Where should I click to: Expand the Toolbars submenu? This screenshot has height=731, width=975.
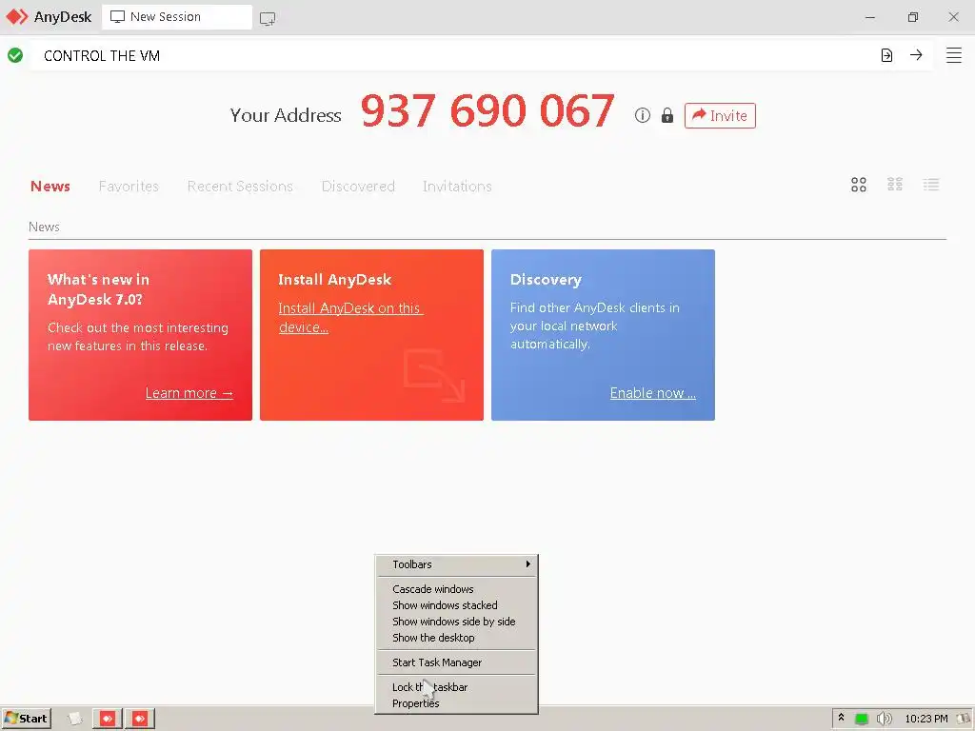point(456,564)
